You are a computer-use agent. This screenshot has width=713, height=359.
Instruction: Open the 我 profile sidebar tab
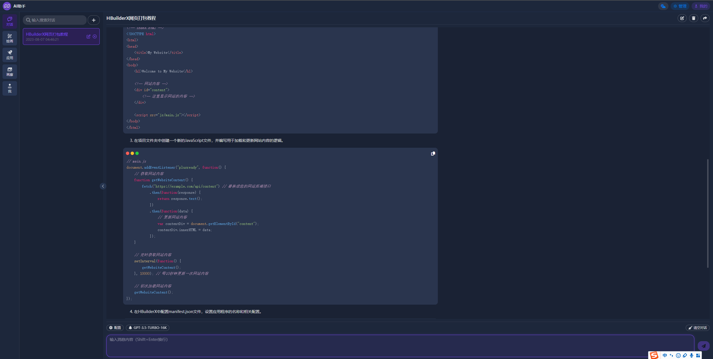[x=10, y=88]
